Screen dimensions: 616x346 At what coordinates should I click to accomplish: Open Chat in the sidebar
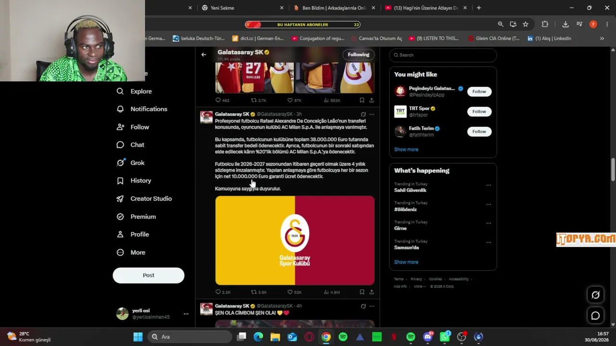coord(130,145)
